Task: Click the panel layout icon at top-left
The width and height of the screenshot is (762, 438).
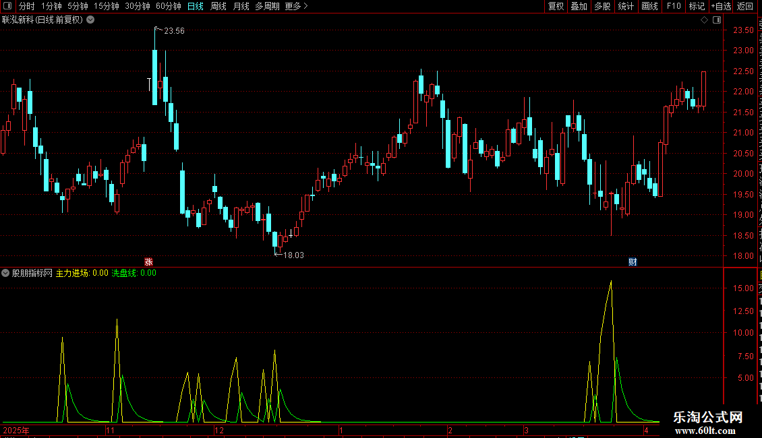Action: [7, 6]
